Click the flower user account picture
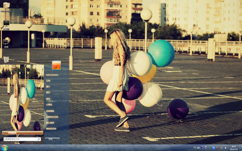 pos(56,65)
